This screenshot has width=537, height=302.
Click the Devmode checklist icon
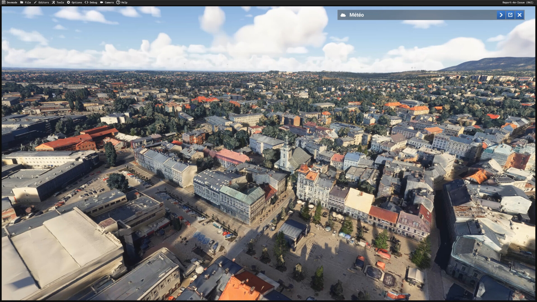coord(4,3)
